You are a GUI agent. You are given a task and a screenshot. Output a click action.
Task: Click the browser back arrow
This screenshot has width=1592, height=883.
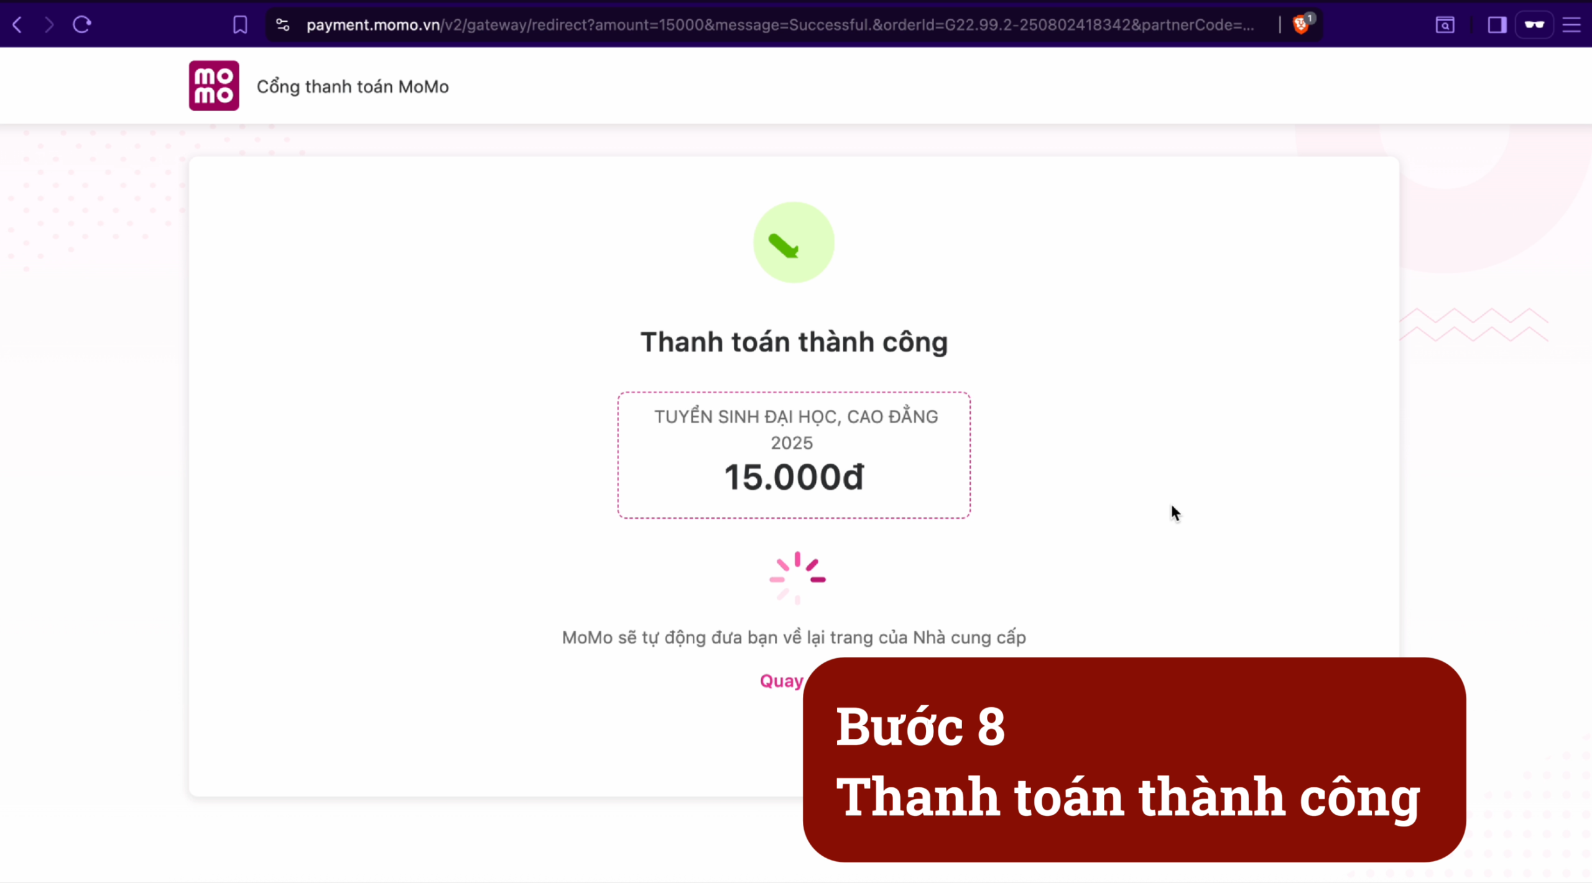17,25
